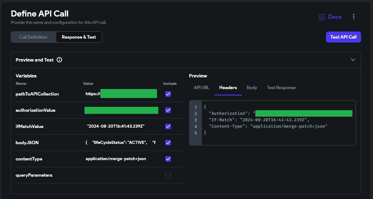Click the contentType value field
This screenshot has width=373, height=199.
(x=116, y=159)
